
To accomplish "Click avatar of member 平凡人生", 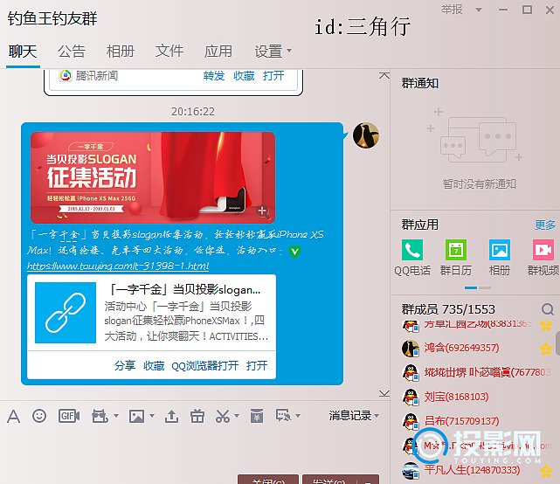I will [x=411, y=470].
